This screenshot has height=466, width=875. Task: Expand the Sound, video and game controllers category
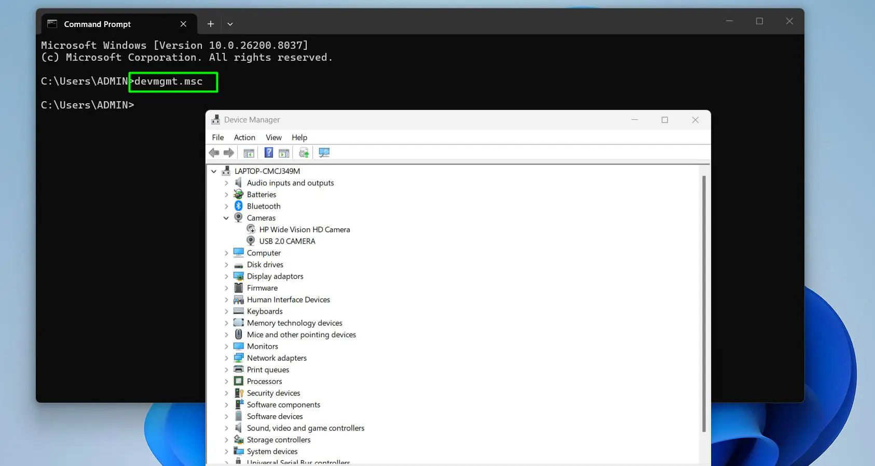(x=226, y=428)
